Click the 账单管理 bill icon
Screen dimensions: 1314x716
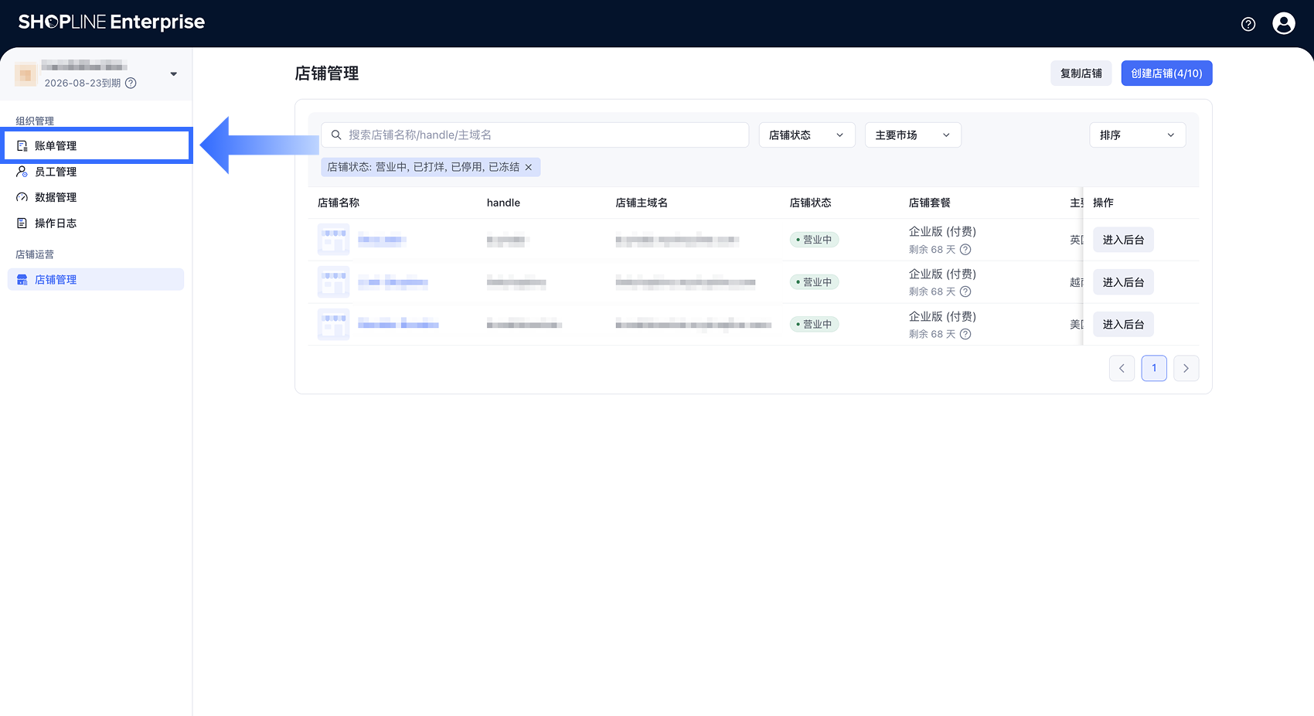[22, 146]
